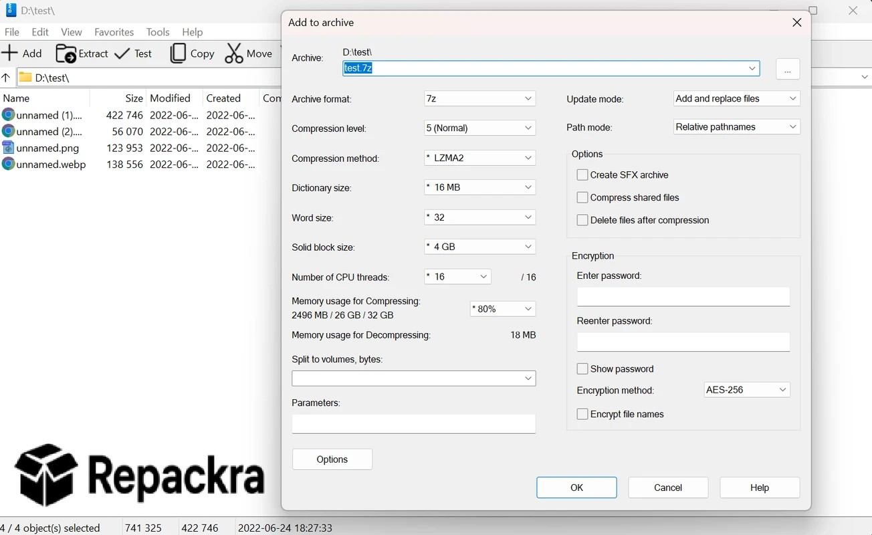Click the folder icon in address bar
This screenshot has height=535, width=872.
pyautogui.click(x=25, y=78)
